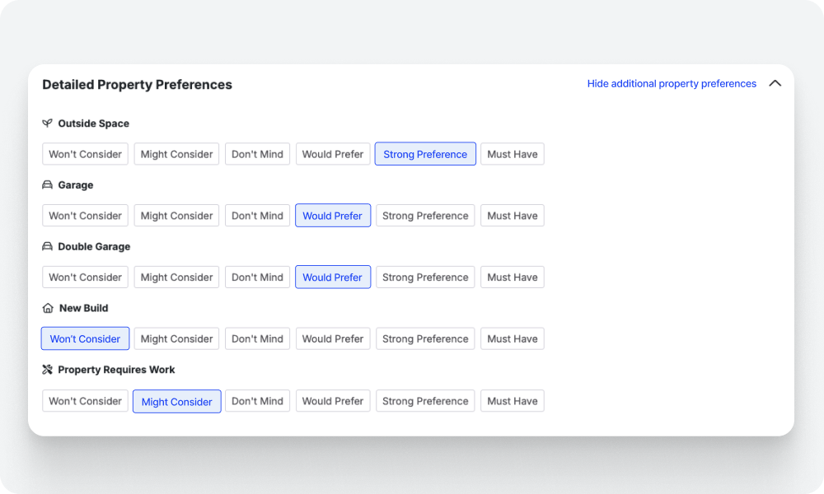Click the car icon next to Garage
The height and width of the screenshot is (494, 824).
click(47, 185)
